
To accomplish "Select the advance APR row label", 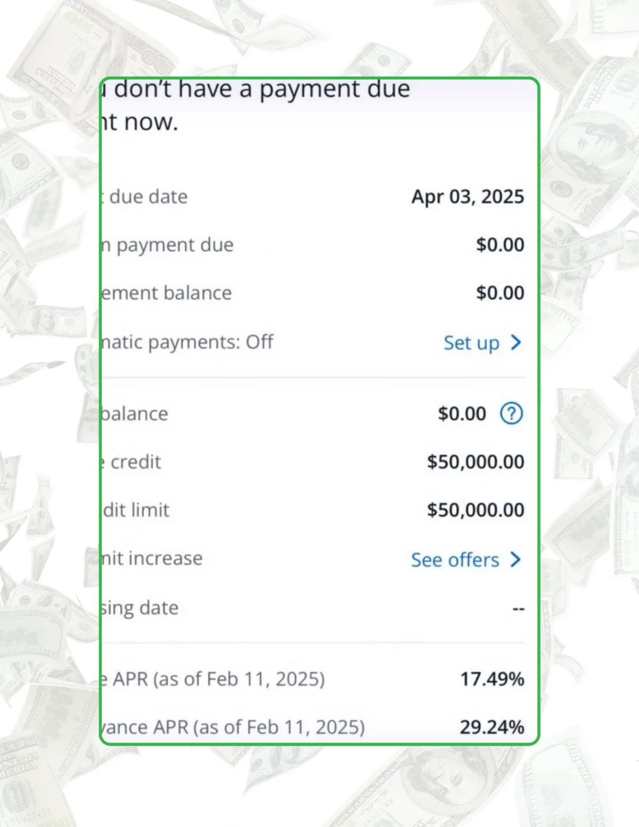I will (x=233, y=727).
